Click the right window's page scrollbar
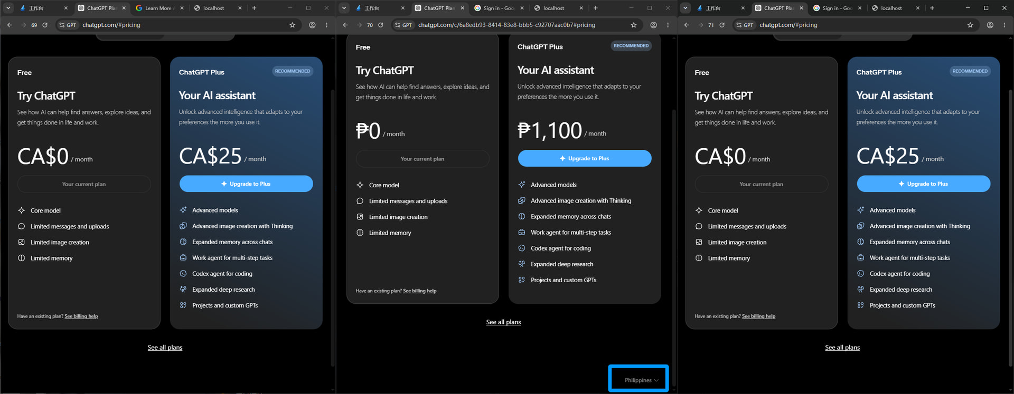This screenshot has width=1014, height=394. click(x=1010, y=228)
